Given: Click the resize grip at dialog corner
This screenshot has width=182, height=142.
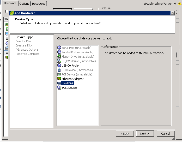Looking at the screenshot, I should (x=174, y=138).
